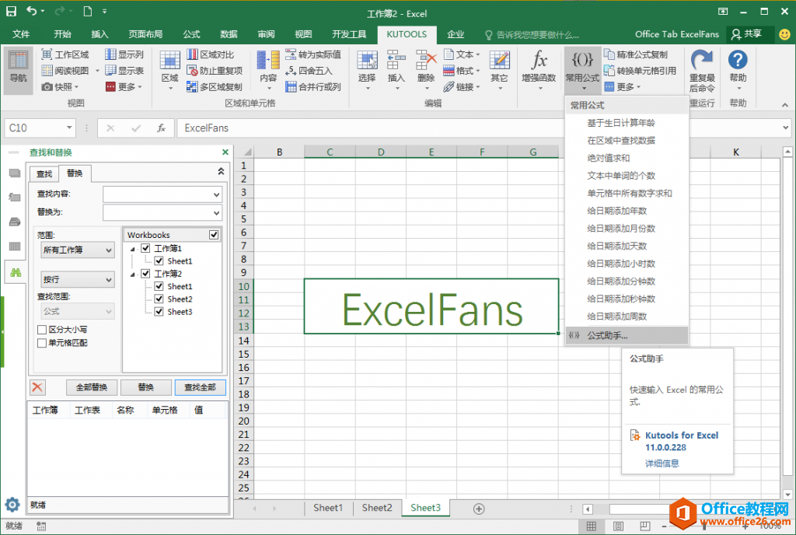The width and height of the screenshot is (796, 535).
Task: Click the 告诉我您想要做什么 search box
Action: pyautogui.click(x=532, y=34)
